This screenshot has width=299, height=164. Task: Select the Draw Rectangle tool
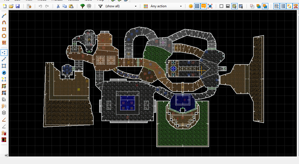(4, 29)
